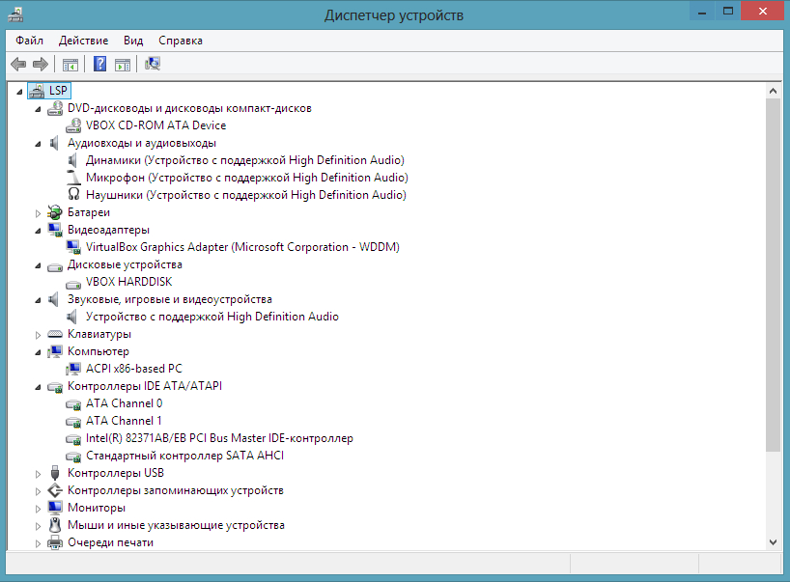
Task: Open the Справка menu
Action: click(181, 41)
